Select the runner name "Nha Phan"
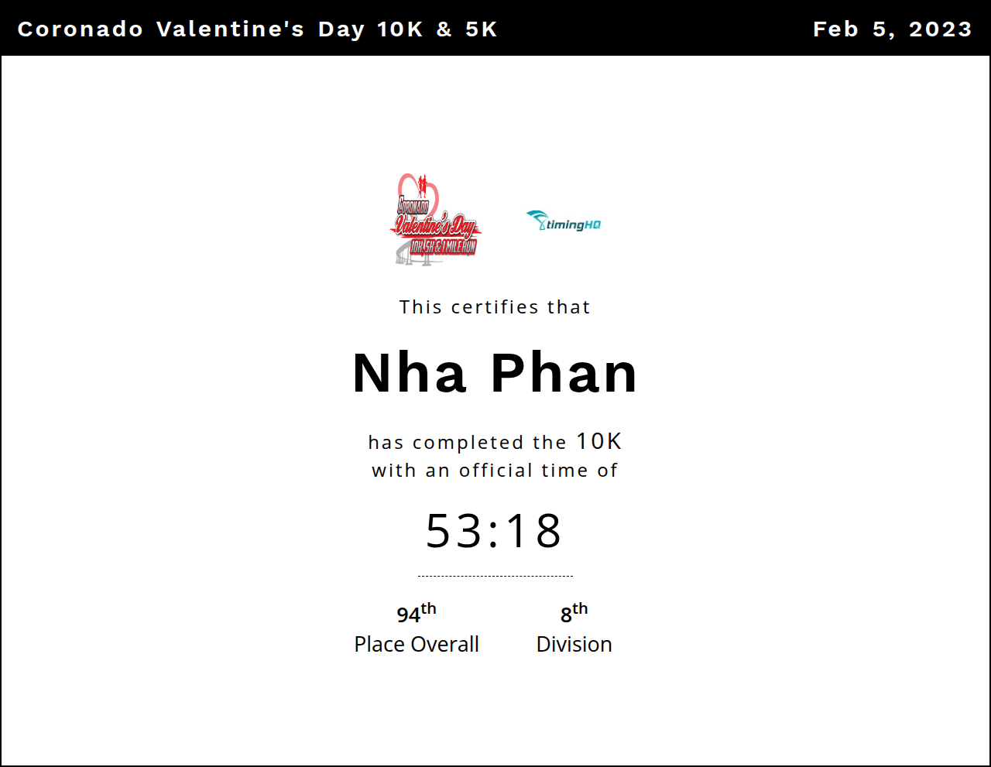Screen dimensions: 991x767 click(x=495, y=373)
